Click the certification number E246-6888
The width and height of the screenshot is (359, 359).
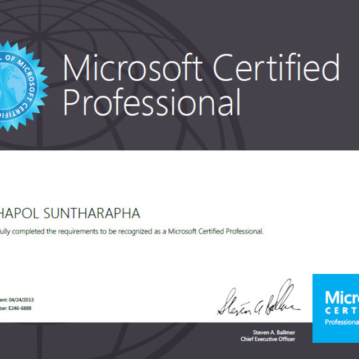tap(20, 308)
